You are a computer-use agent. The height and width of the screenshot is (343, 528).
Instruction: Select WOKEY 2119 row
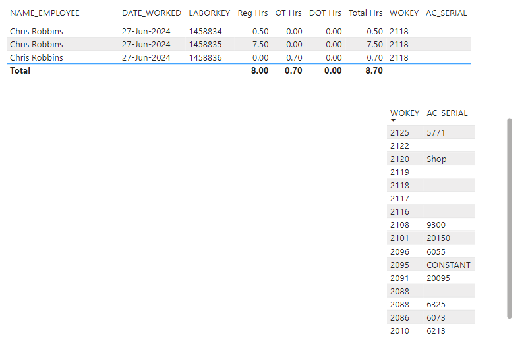click(430, 172)
